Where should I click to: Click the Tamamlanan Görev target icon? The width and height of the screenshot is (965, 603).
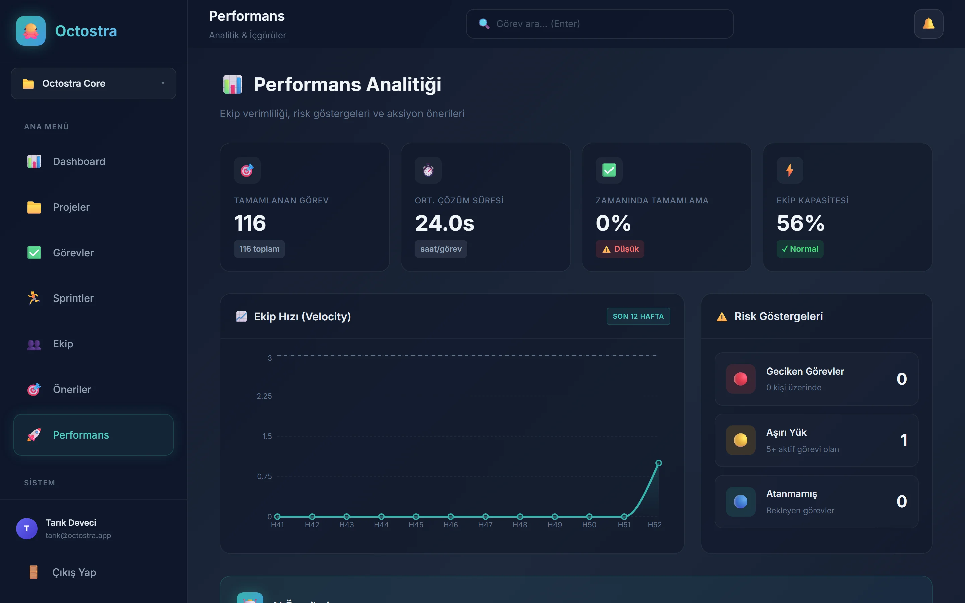coord(247,170)
